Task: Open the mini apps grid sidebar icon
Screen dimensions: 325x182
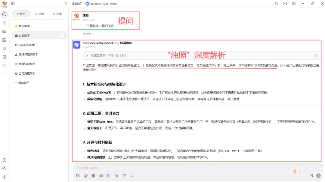Action: click(x=4, y=48)
